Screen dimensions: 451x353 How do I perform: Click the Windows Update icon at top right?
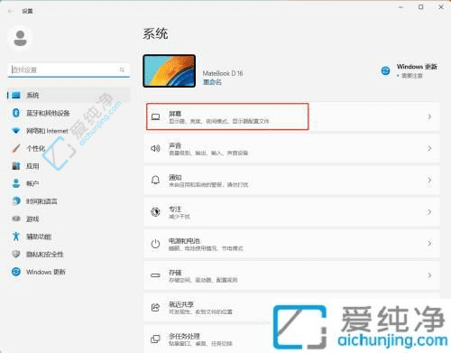(x=385, y=71)
